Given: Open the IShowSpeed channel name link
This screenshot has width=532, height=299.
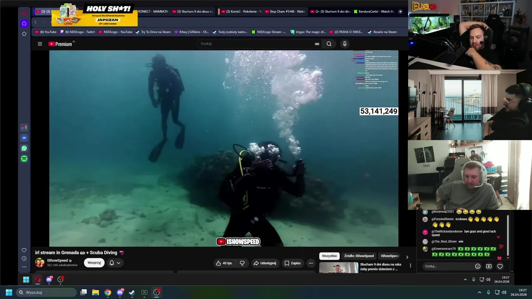Looking at the screenshot, I should tap(57, 260).
